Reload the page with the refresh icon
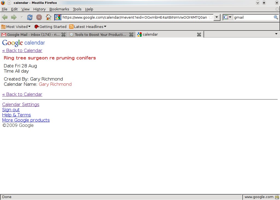 pos(30,17)
